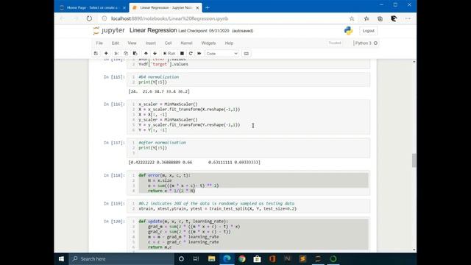The height and width of the screenshot is (265, 471).
Task: Select the In [118] error function cell
Action: tap(249, 183)
